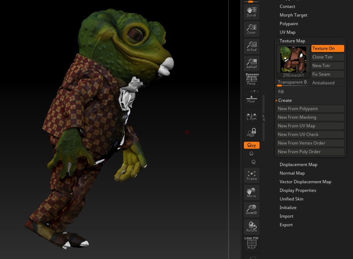Screen dimensions: 353x259
Task: Click the palette divider expand arrows
Action: tap(264, 118)
